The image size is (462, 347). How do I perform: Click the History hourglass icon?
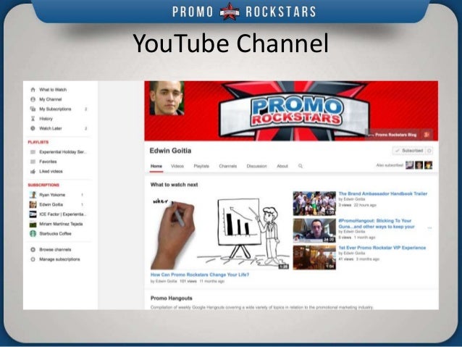point(33,119)
